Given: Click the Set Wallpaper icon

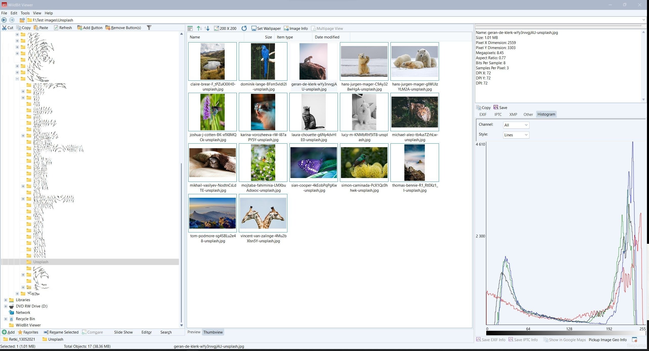Looking at the screenshot, I should [x=253, y=28].
